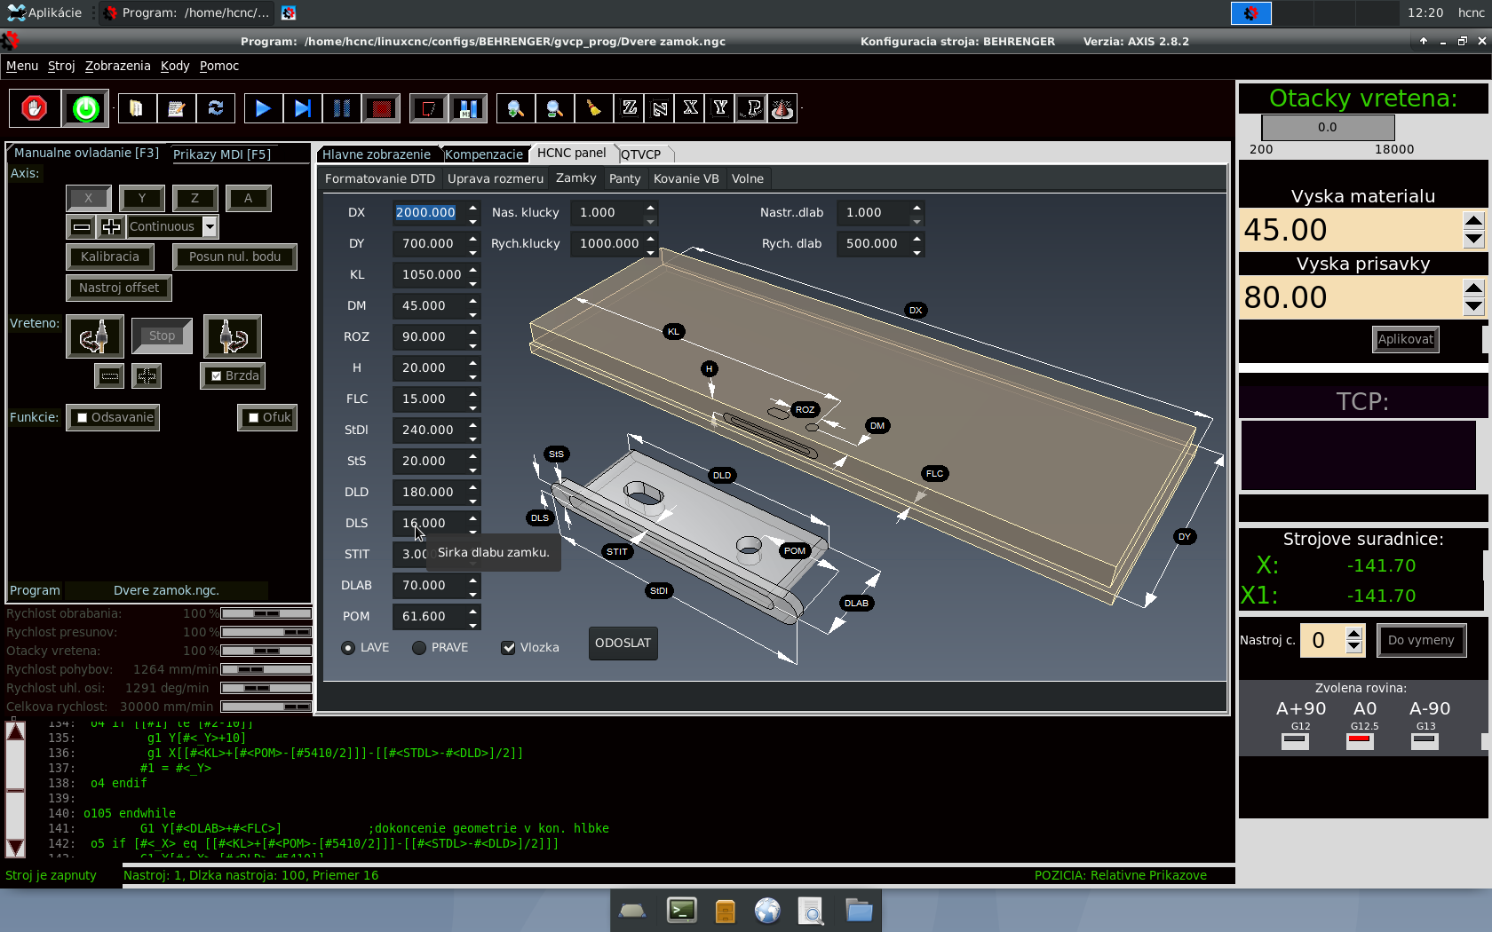Viewport: 1492px width, 932px height.
Task: Enable the Odsavanie checkbox
Action: 83,418
